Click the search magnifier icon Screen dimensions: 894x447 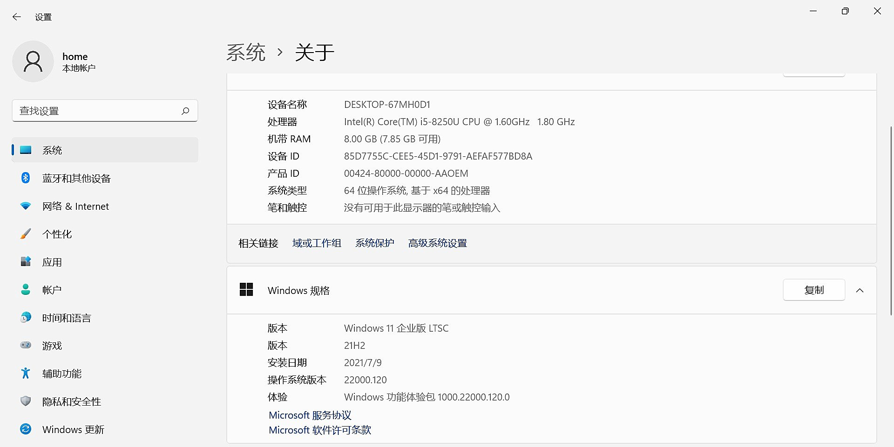185,111
